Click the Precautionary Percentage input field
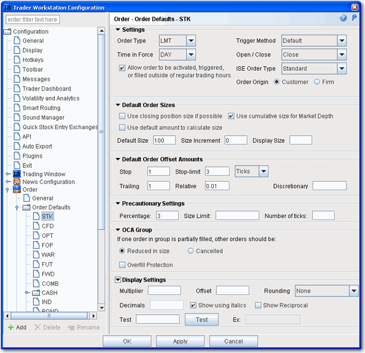The width and height of the screenshot is (365, 353). coord(167,215)
